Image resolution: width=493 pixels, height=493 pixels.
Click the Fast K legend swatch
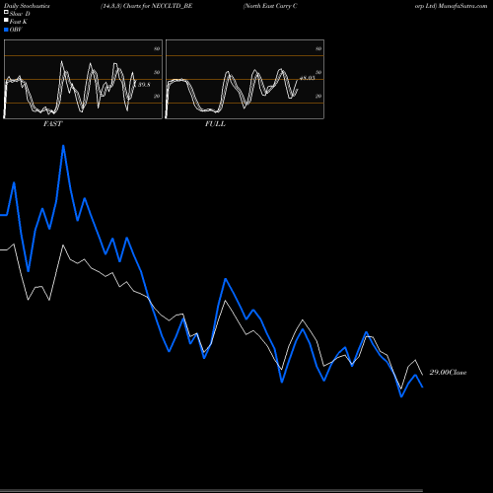point(6,21)
